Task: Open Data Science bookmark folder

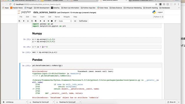Action: coord(116,8)
